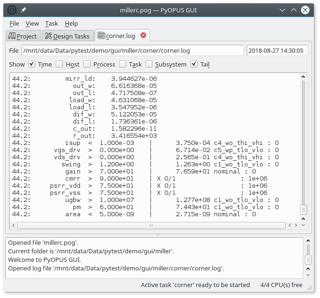The height and width of the screenshot is (298, 320).
Task: Click the tools icon on Design Tasks tab
Action: (48, 36)
